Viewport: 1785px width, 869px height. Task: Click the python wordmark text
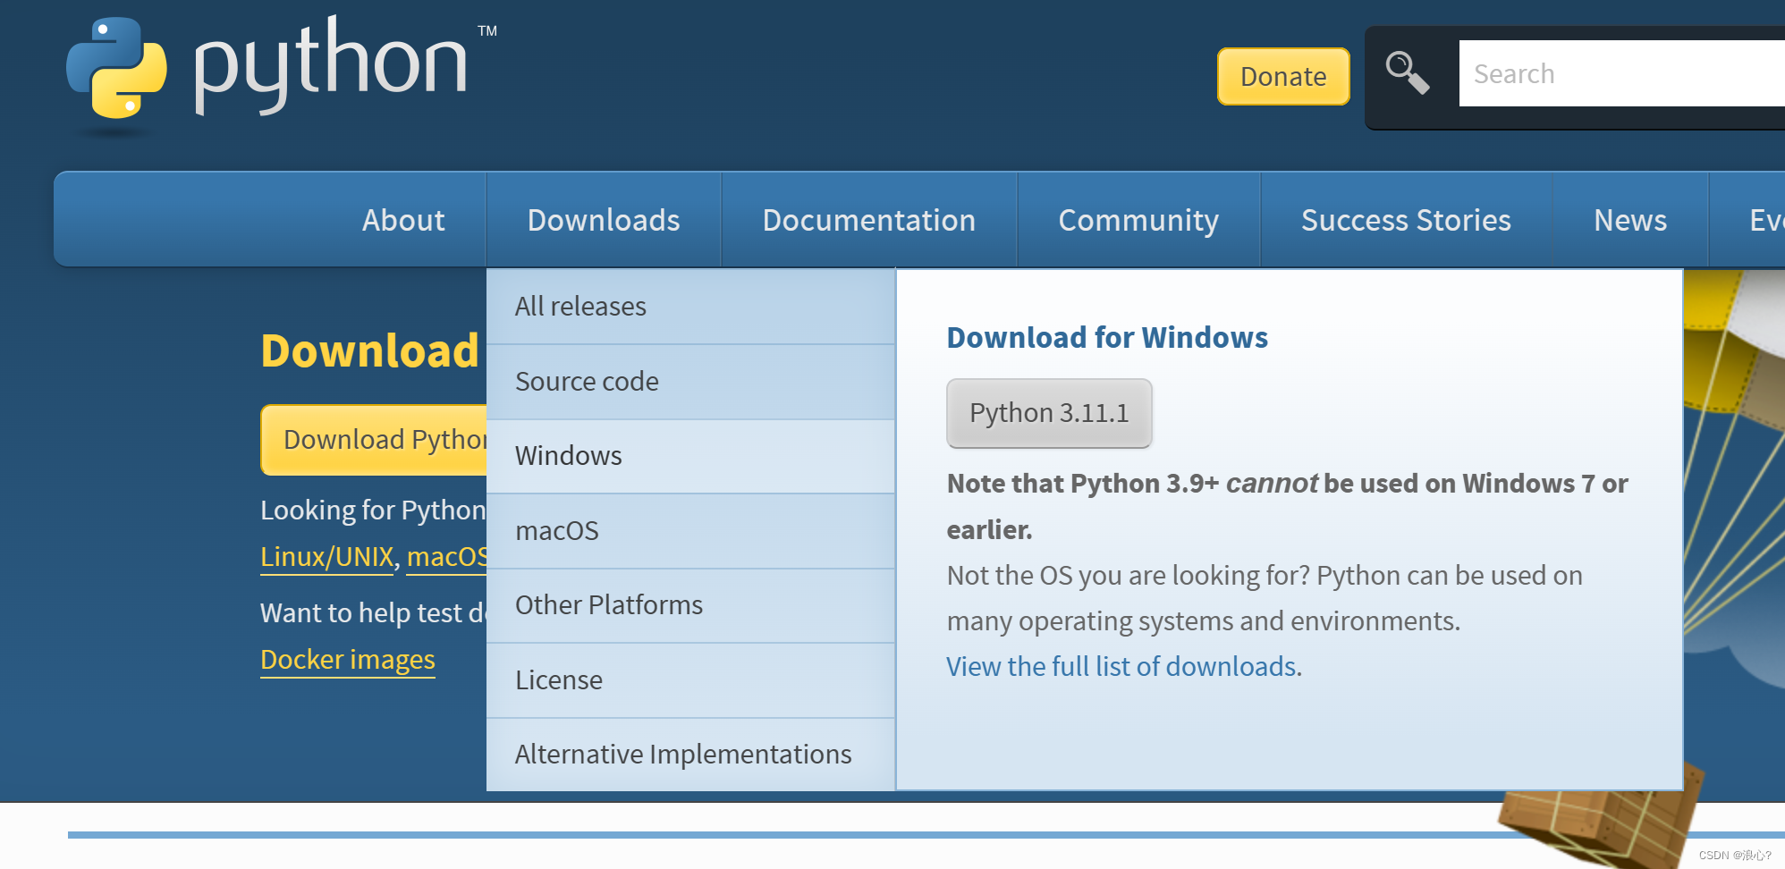pyautogui.click(x=331, y=64)
